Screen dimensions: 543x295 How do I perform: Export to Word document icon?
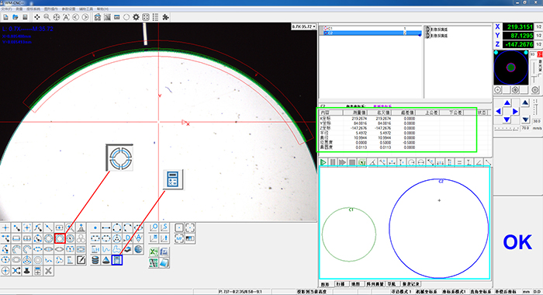pos(164,252)
